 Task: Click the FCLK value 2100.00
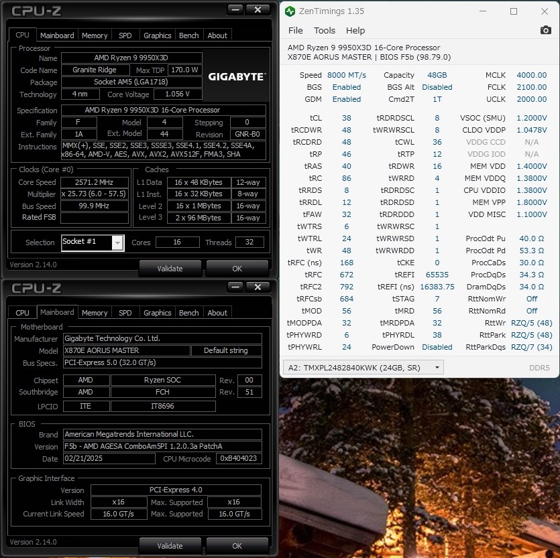pos(531,87)
